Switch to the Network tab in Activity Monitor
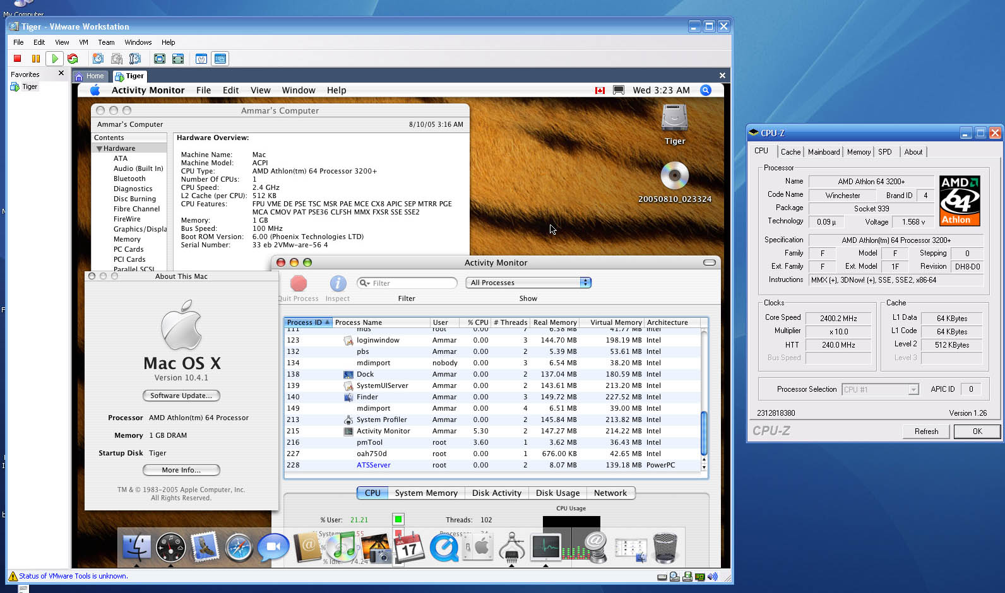This screenshot has width=1005, height=593. [610, 493]
